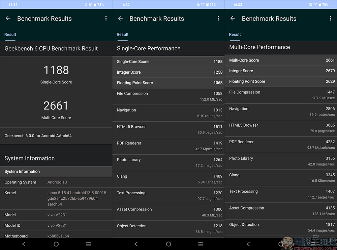337x250 pixels.
Task: Select the Result tab on the middle screen
Action: click(123, 34)
